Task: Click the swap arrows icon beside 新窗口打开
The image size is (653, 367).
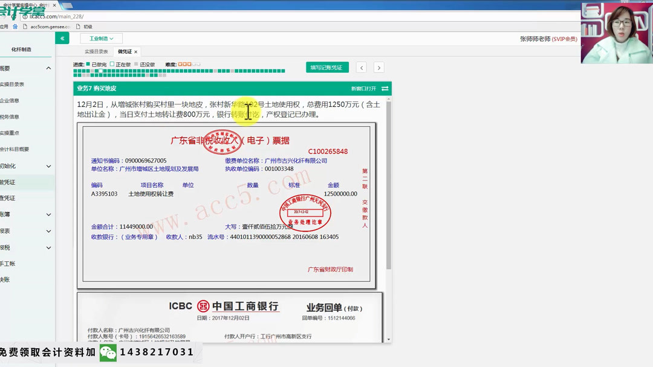Action: [385, 88]
